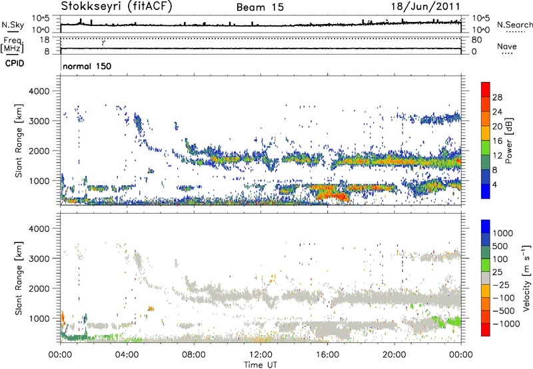533x369 pixels.
Task: Click the 28 dB tick on the power scale
Action: pos(497,97)
